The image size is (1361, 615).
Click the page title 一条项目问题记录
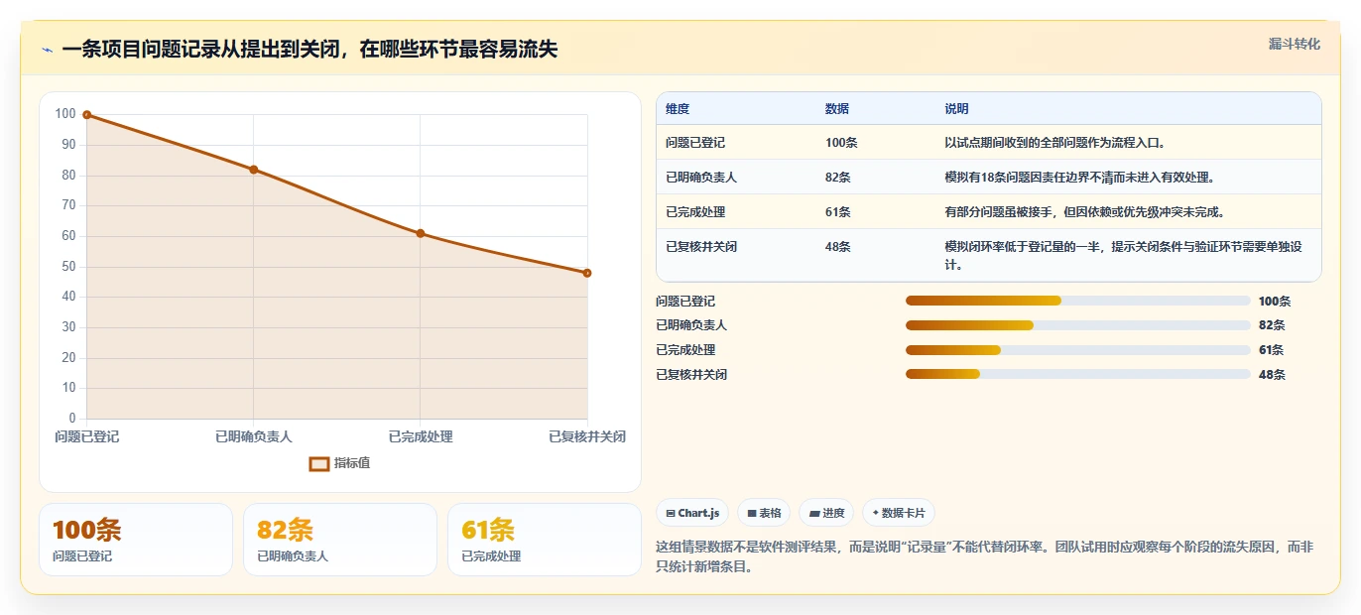(309, 50)
